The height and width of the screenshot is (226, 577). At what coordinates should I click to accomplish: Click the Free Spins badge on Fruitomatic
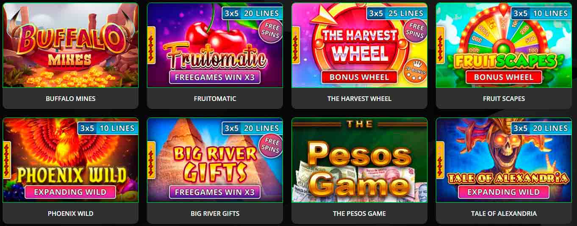(x=272, y=32)
